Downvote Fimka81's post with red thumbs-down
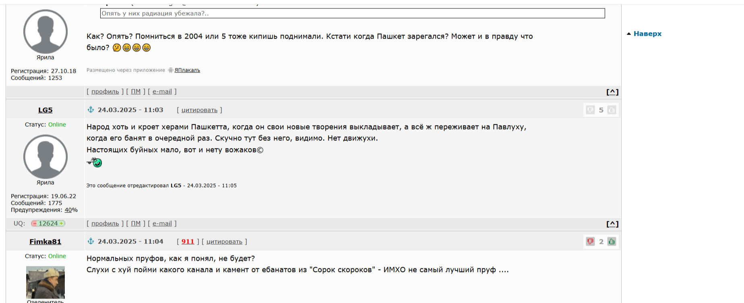 (590, 241)
